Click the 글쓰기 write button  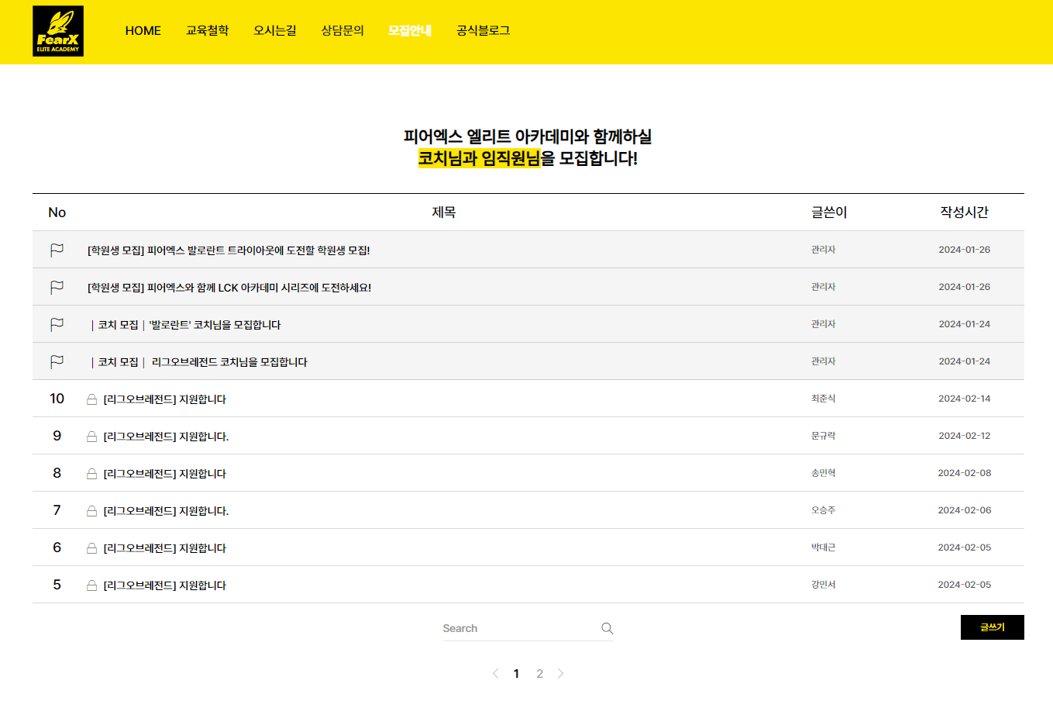[x=993, y=627]
